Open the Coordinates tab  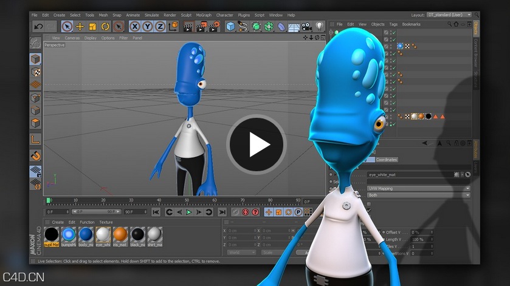[x=387, y=160]
